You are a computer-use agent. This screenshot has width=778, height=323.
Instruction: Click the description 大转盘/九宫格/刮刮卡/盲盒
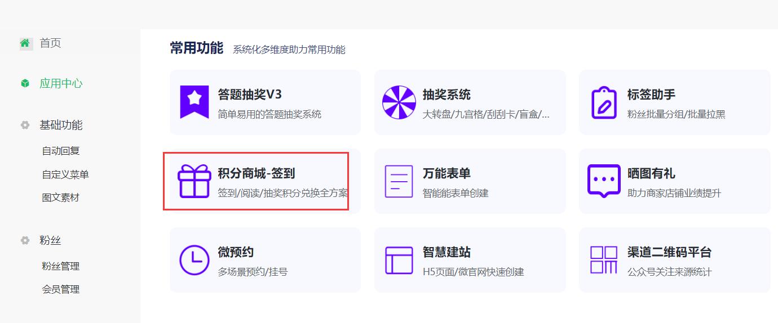[486, 114]
